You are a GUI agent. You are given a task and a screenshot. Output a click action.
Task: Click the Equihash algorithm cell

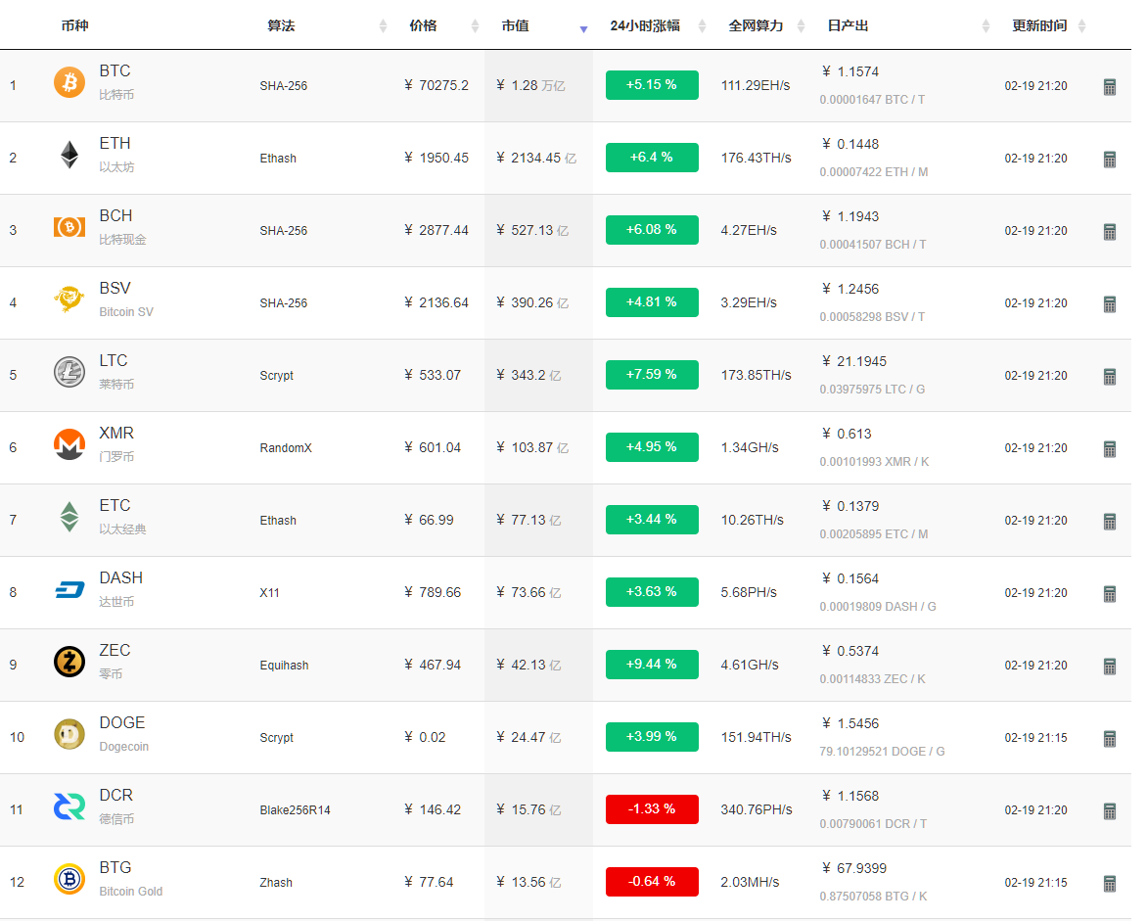(284, 666)
